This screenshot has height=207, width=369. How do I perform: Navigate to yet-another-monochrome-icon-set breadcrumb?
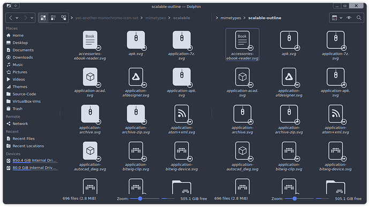click(x=107, y=18)
